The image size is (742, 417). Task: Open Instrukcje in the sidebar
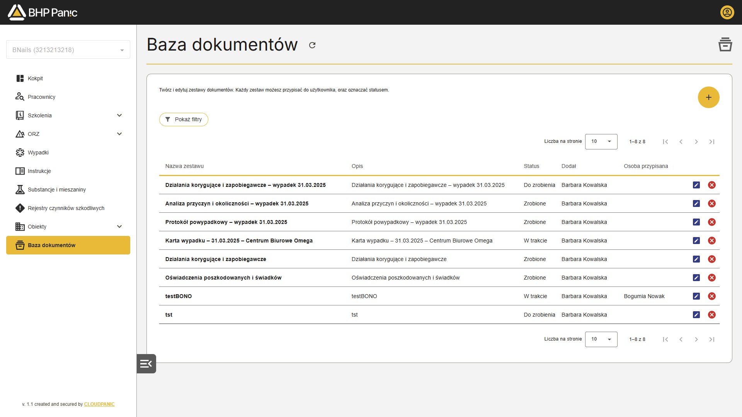(68, 171)
